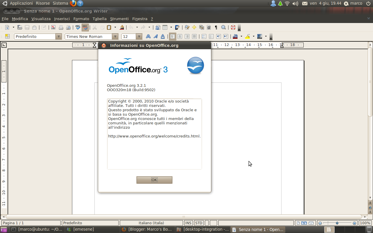Viewport: 373px width, 233px height.
Task: Click the Hyperlink globe icon
Action: [x=158, y=27]
